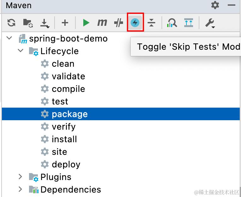Toggle Offline Mode in Maven toolbar

pos(118,22)
